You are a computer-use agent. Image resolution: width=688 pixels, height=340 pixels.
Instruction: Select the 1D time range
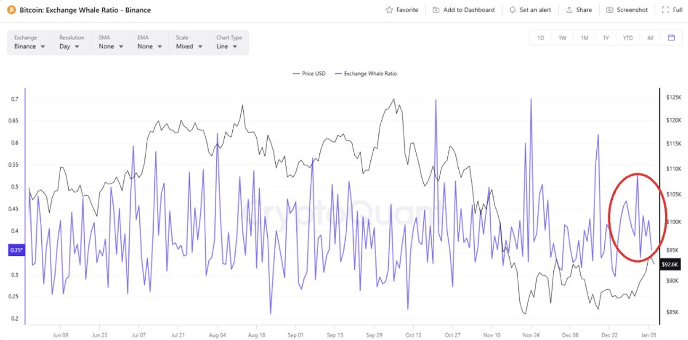(541, 38)
